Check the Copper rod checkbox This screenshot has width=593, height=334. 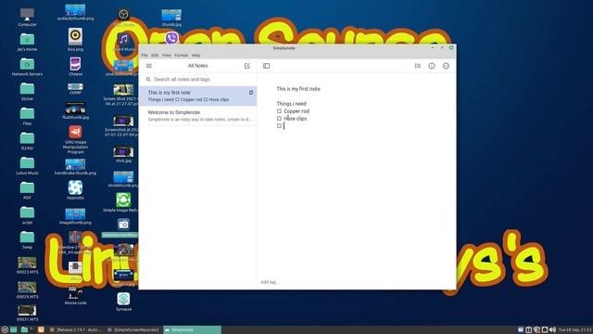(x=279, y=111)
